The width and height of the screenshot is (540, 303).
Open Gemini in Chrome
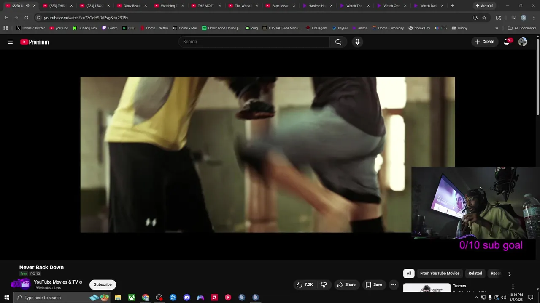(484, 6)
